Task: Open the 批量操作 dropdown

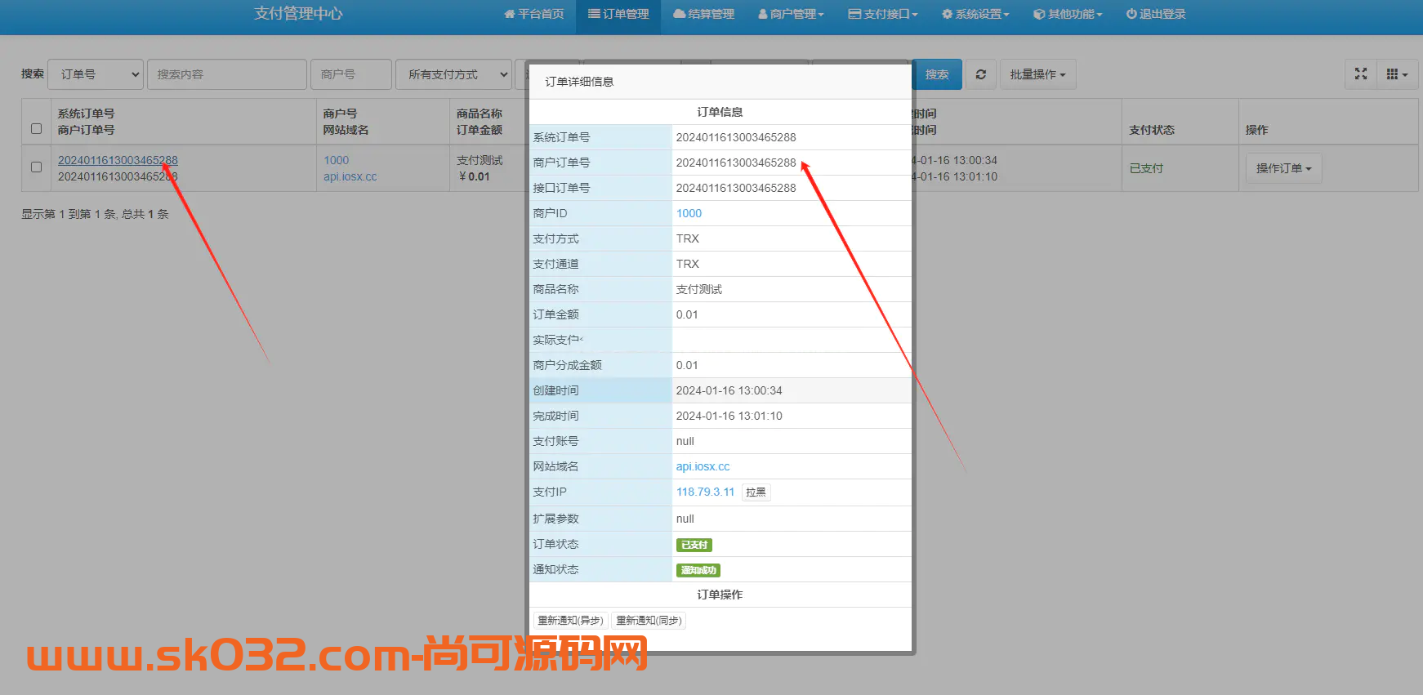Action: pyautogui.click(x=1037, y=74)
